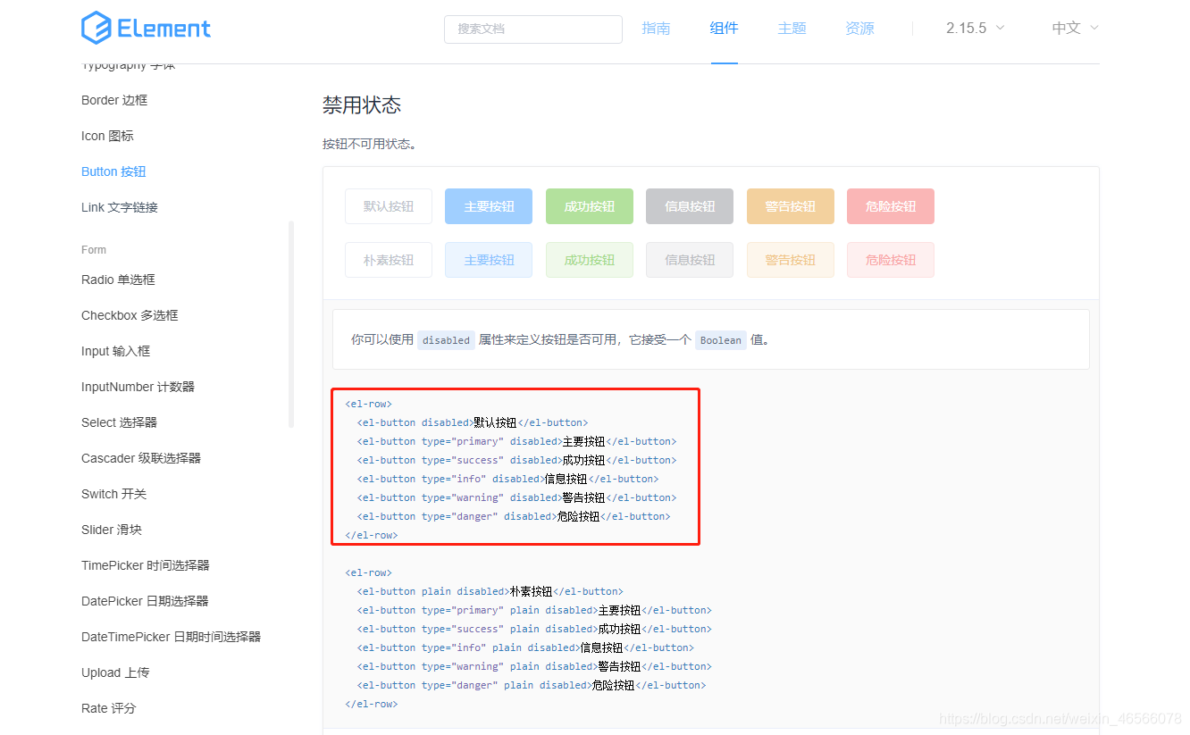Viewport: 1190px width, 735px height.
Task: Expand the 2.15.5 version dropdown
Action: click(x=975, y=28)
